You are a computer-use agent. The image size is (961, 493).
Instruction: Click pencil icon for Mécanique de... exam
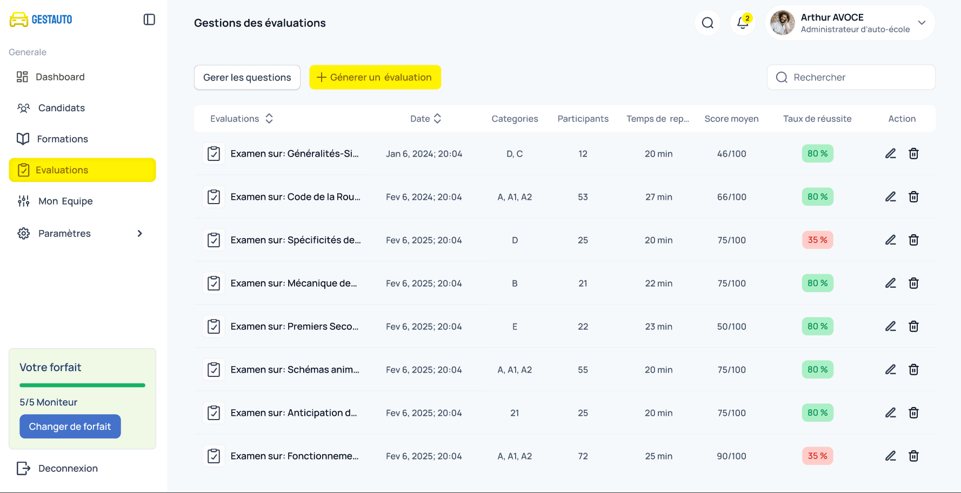point(890,283)
